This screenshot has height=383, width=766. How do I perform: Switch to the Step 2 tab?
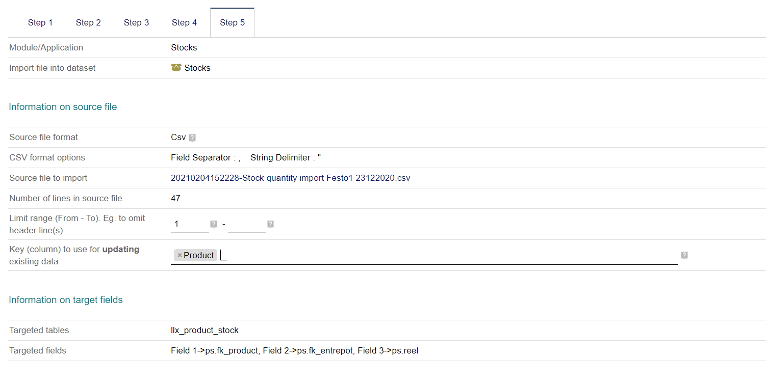pos(88,22)
